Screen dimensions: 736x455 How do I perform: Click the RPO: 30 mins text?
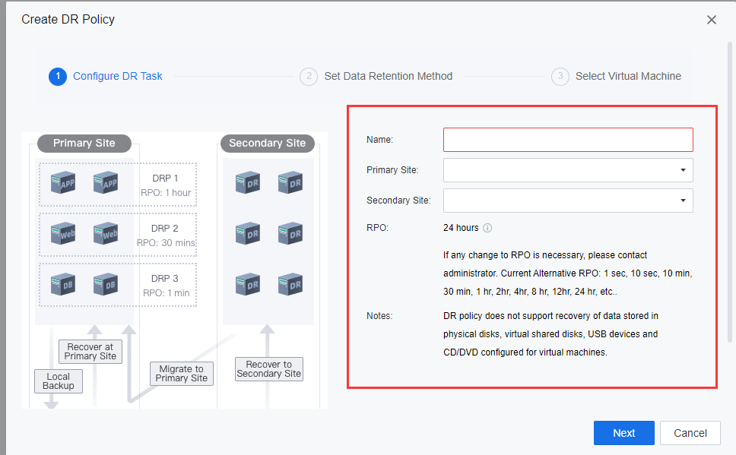pos(166,243)
